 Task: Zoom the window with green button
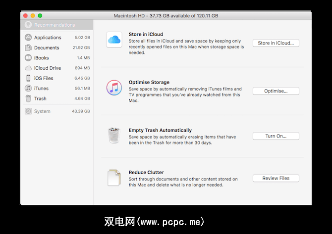click(x=40, y=16)
